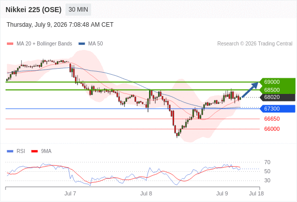Click the blue RSI legend swatch
The width and height of the screenshot is (297, 202).
[x=10, y=151]
